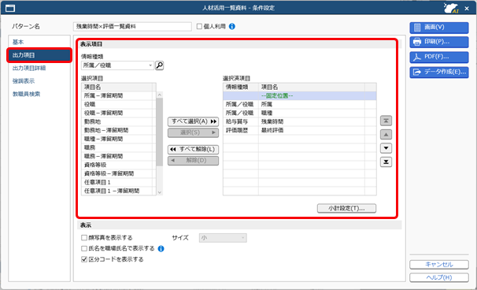Click the ヘルプ(H) button
This screenshot has width=477, height=290.
pyautogui.click(x=438, y=277)
